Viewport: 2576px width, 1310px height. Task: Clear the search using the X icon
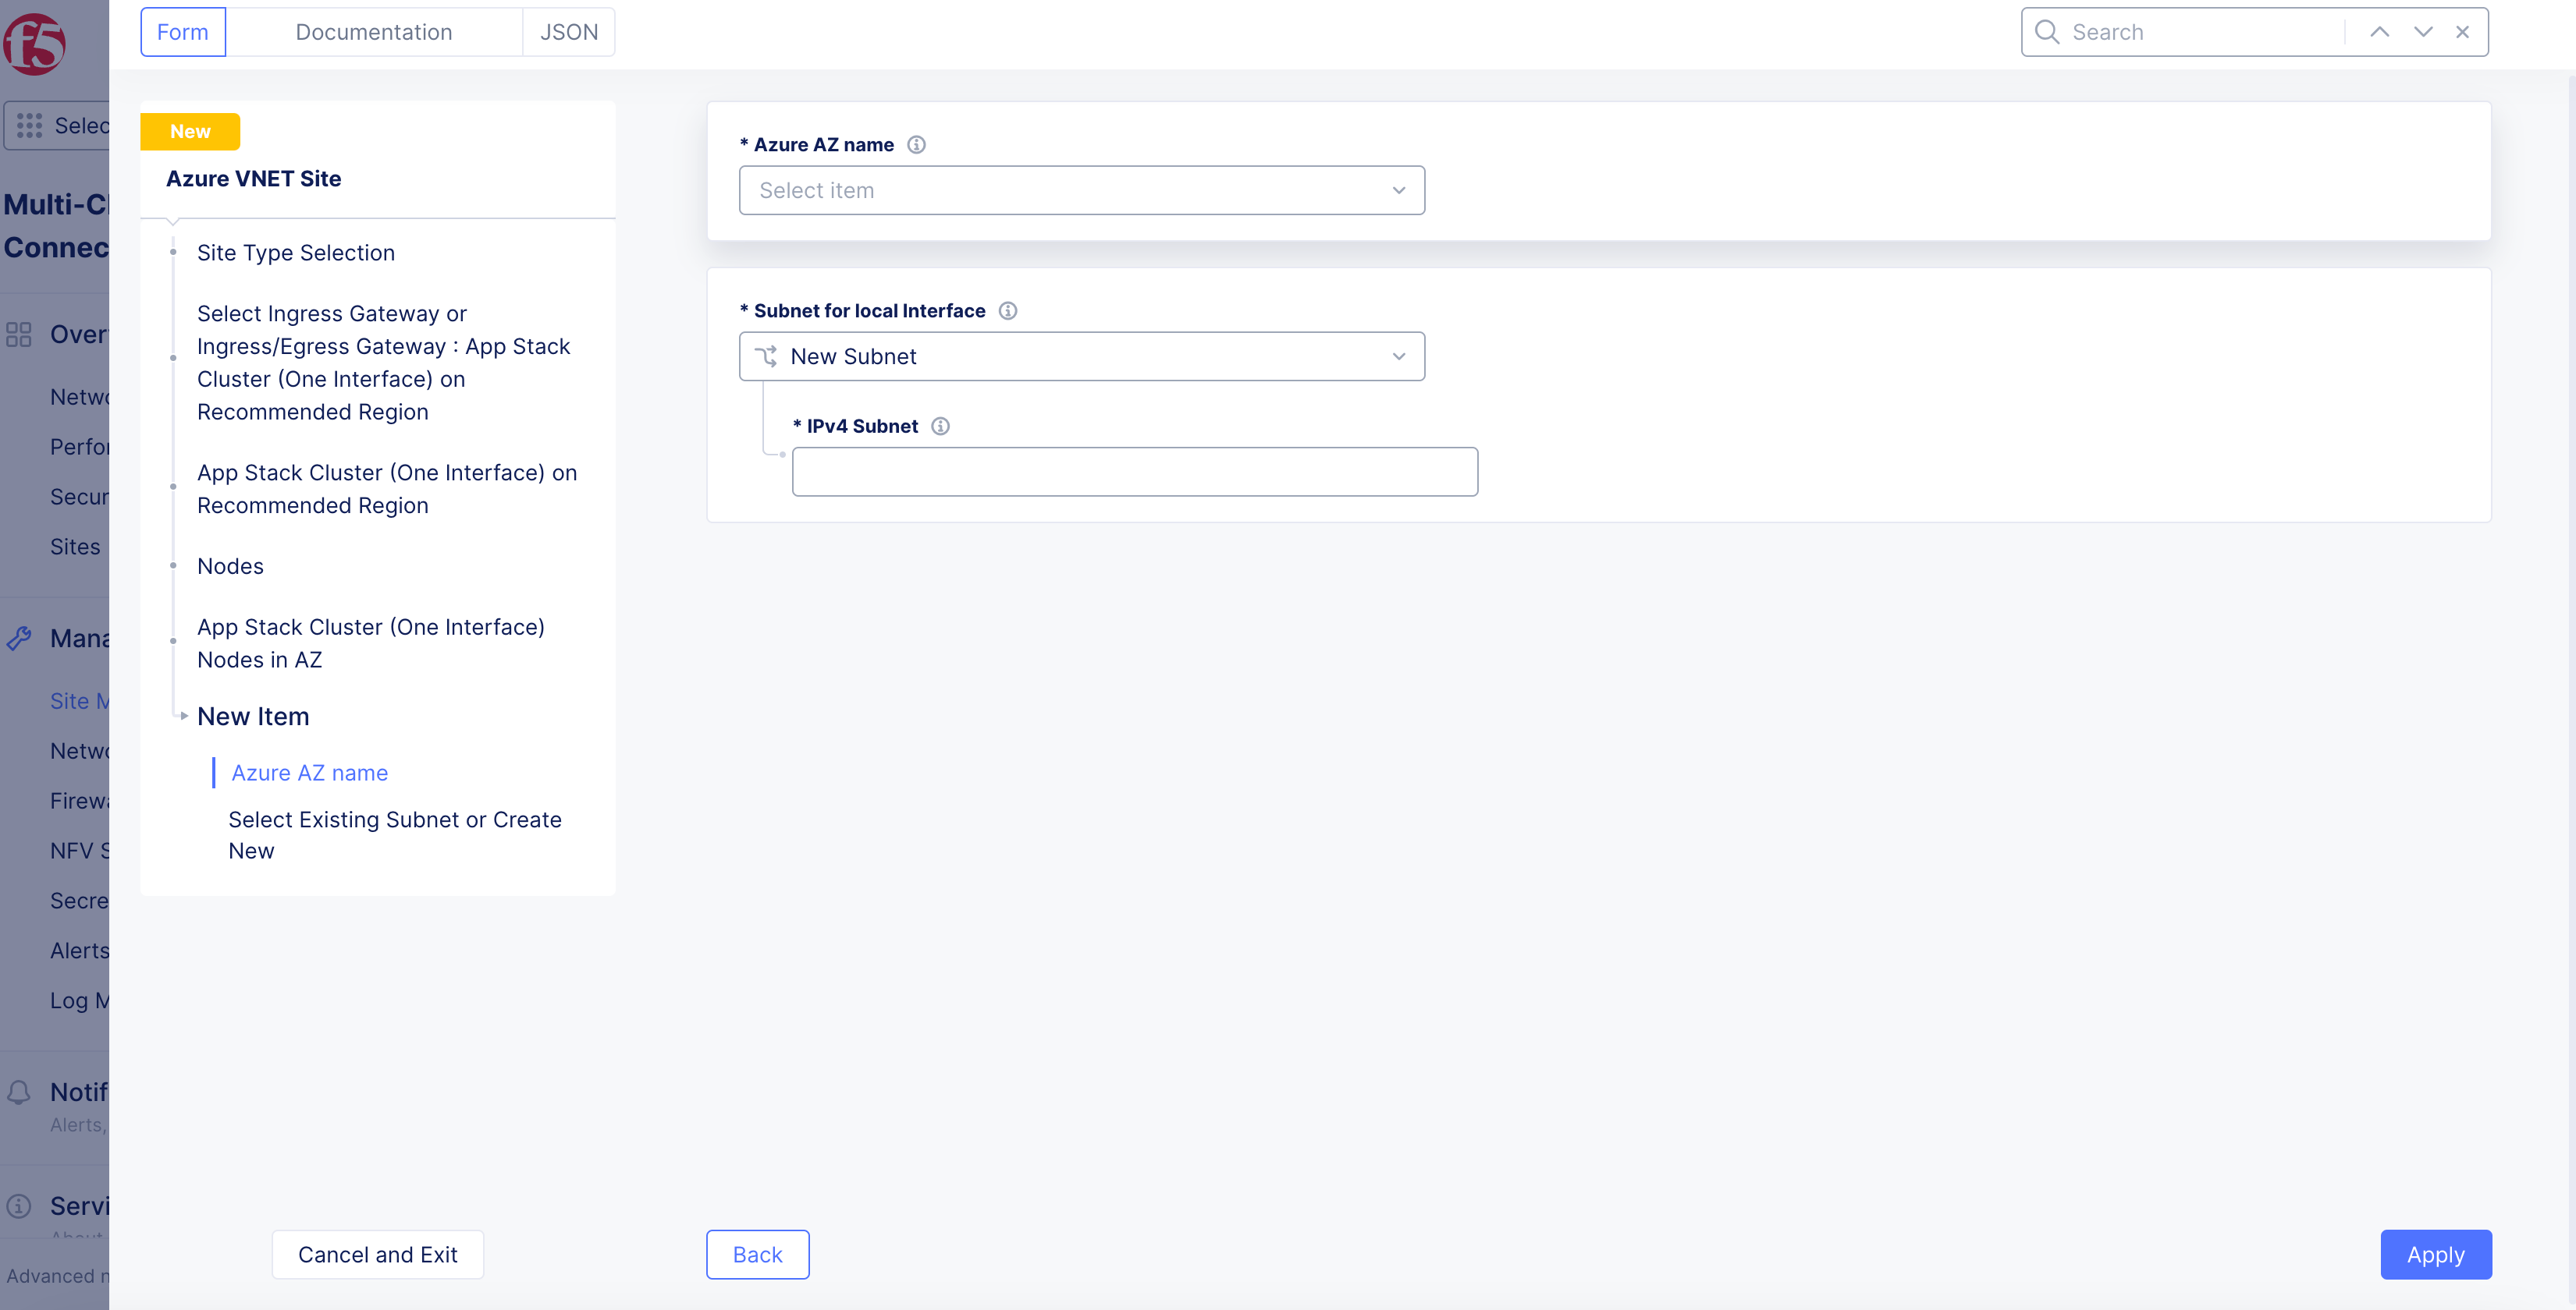[x=2462, y=31]
